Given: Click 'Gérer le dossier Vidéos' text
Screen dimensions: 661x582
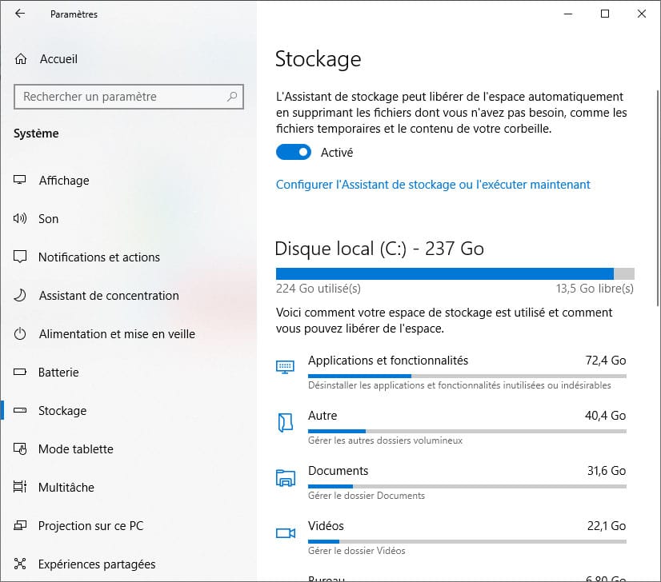Looking at the screenshot, I should point(356,551).
